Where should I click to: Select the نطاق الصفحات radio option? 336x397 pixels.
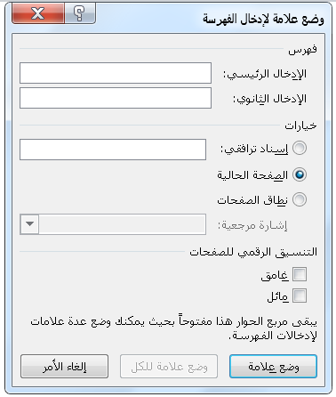pyautogui.click(x=300, y=199)
